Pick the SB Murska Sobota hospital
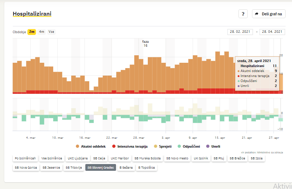 click(147, 158)
